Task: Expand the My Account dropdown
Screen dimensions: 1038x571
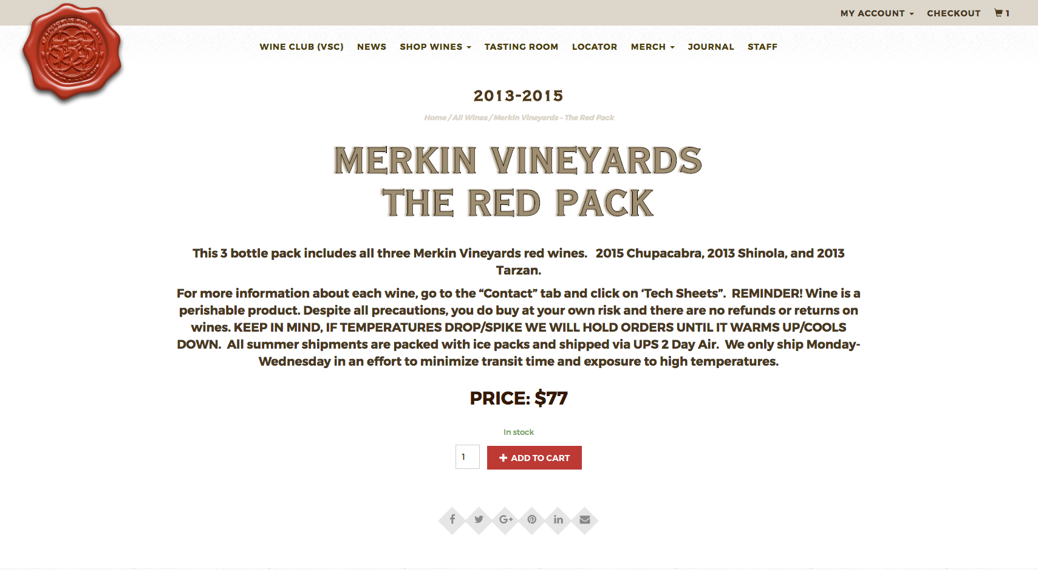Action: pos(877,13)
